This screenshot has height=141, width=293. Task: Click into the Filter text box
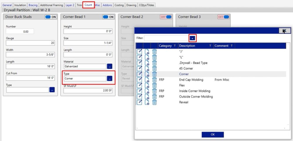(x=166, y=38)
